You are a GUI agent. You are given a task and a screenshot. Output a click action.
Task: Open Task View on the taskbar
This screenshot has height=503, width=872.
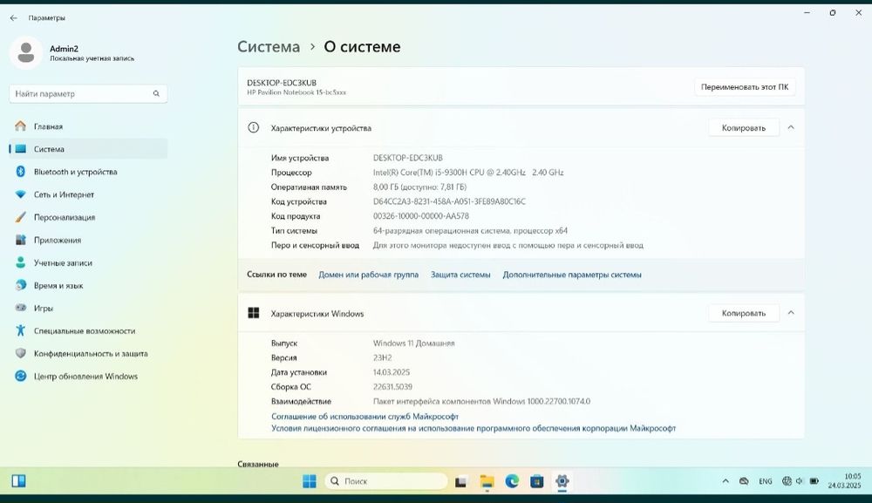tap(460, 481)
